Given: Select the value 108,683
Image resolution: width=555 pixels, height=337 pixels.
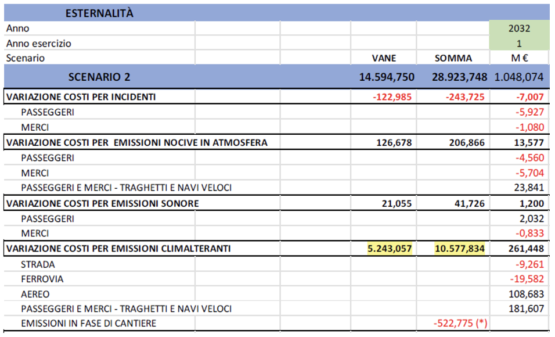Looking at the screenshot, I should [526, 294].
